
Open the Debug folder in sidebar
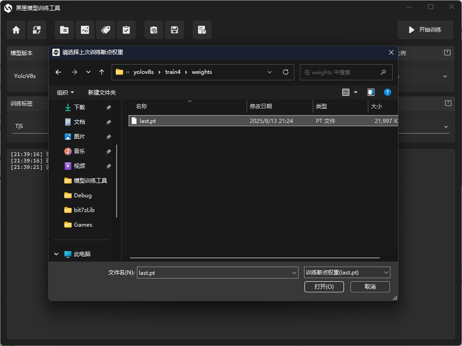(83, 195)
